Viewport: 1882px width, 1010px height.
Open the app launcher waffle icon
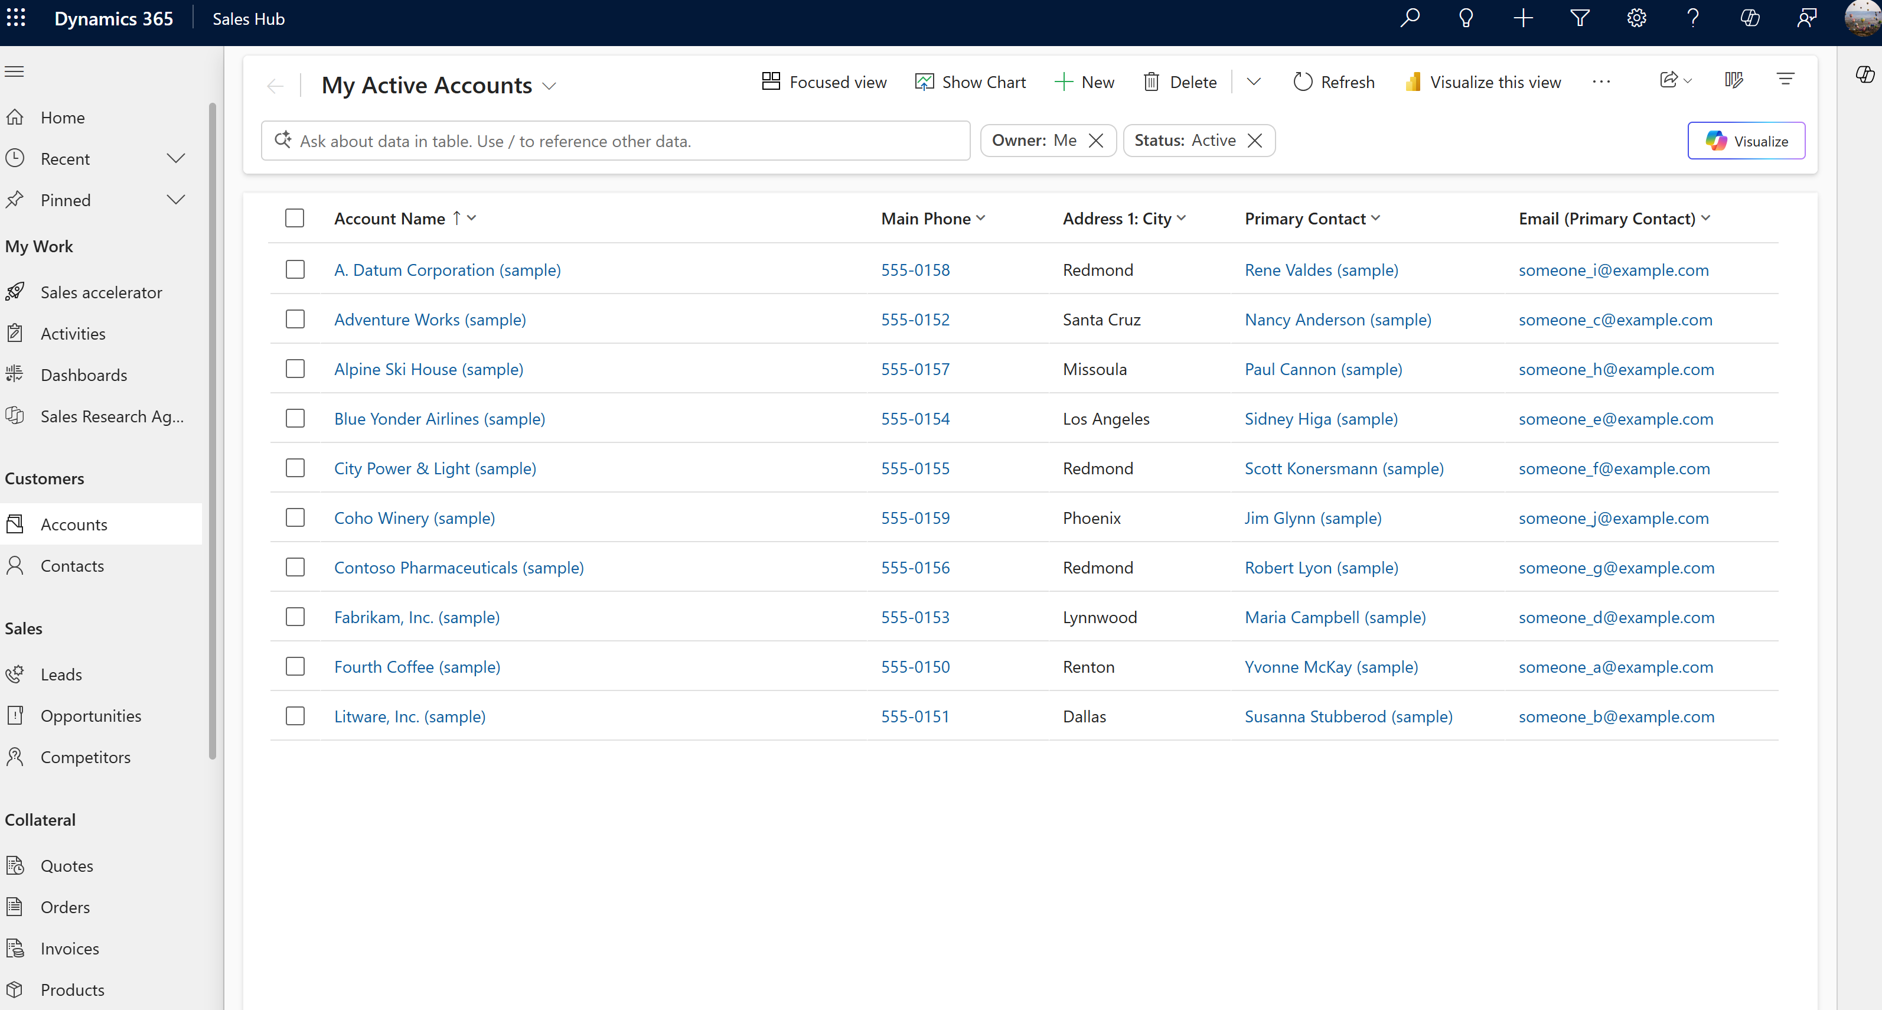click(16, 18)
